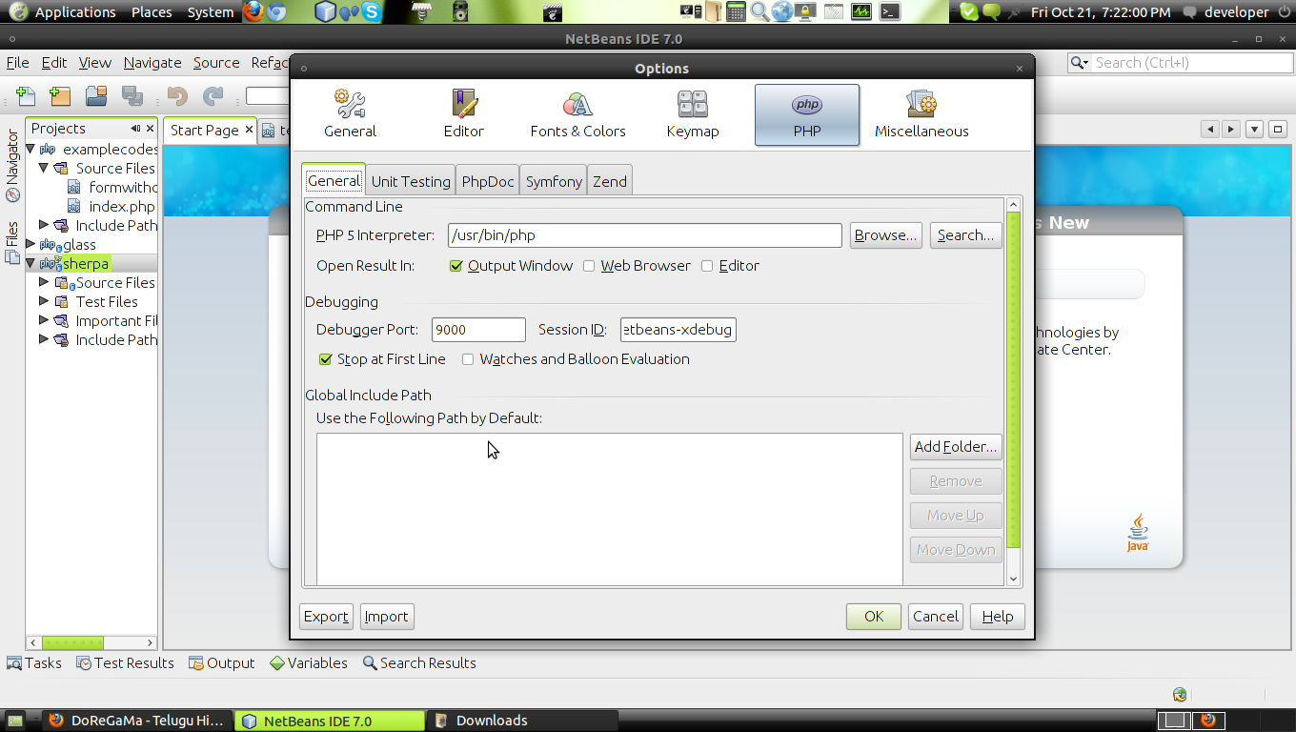Viewport: 1296px width, 732px height.
Task: Click the Cancel button
Action: (936, 617)
